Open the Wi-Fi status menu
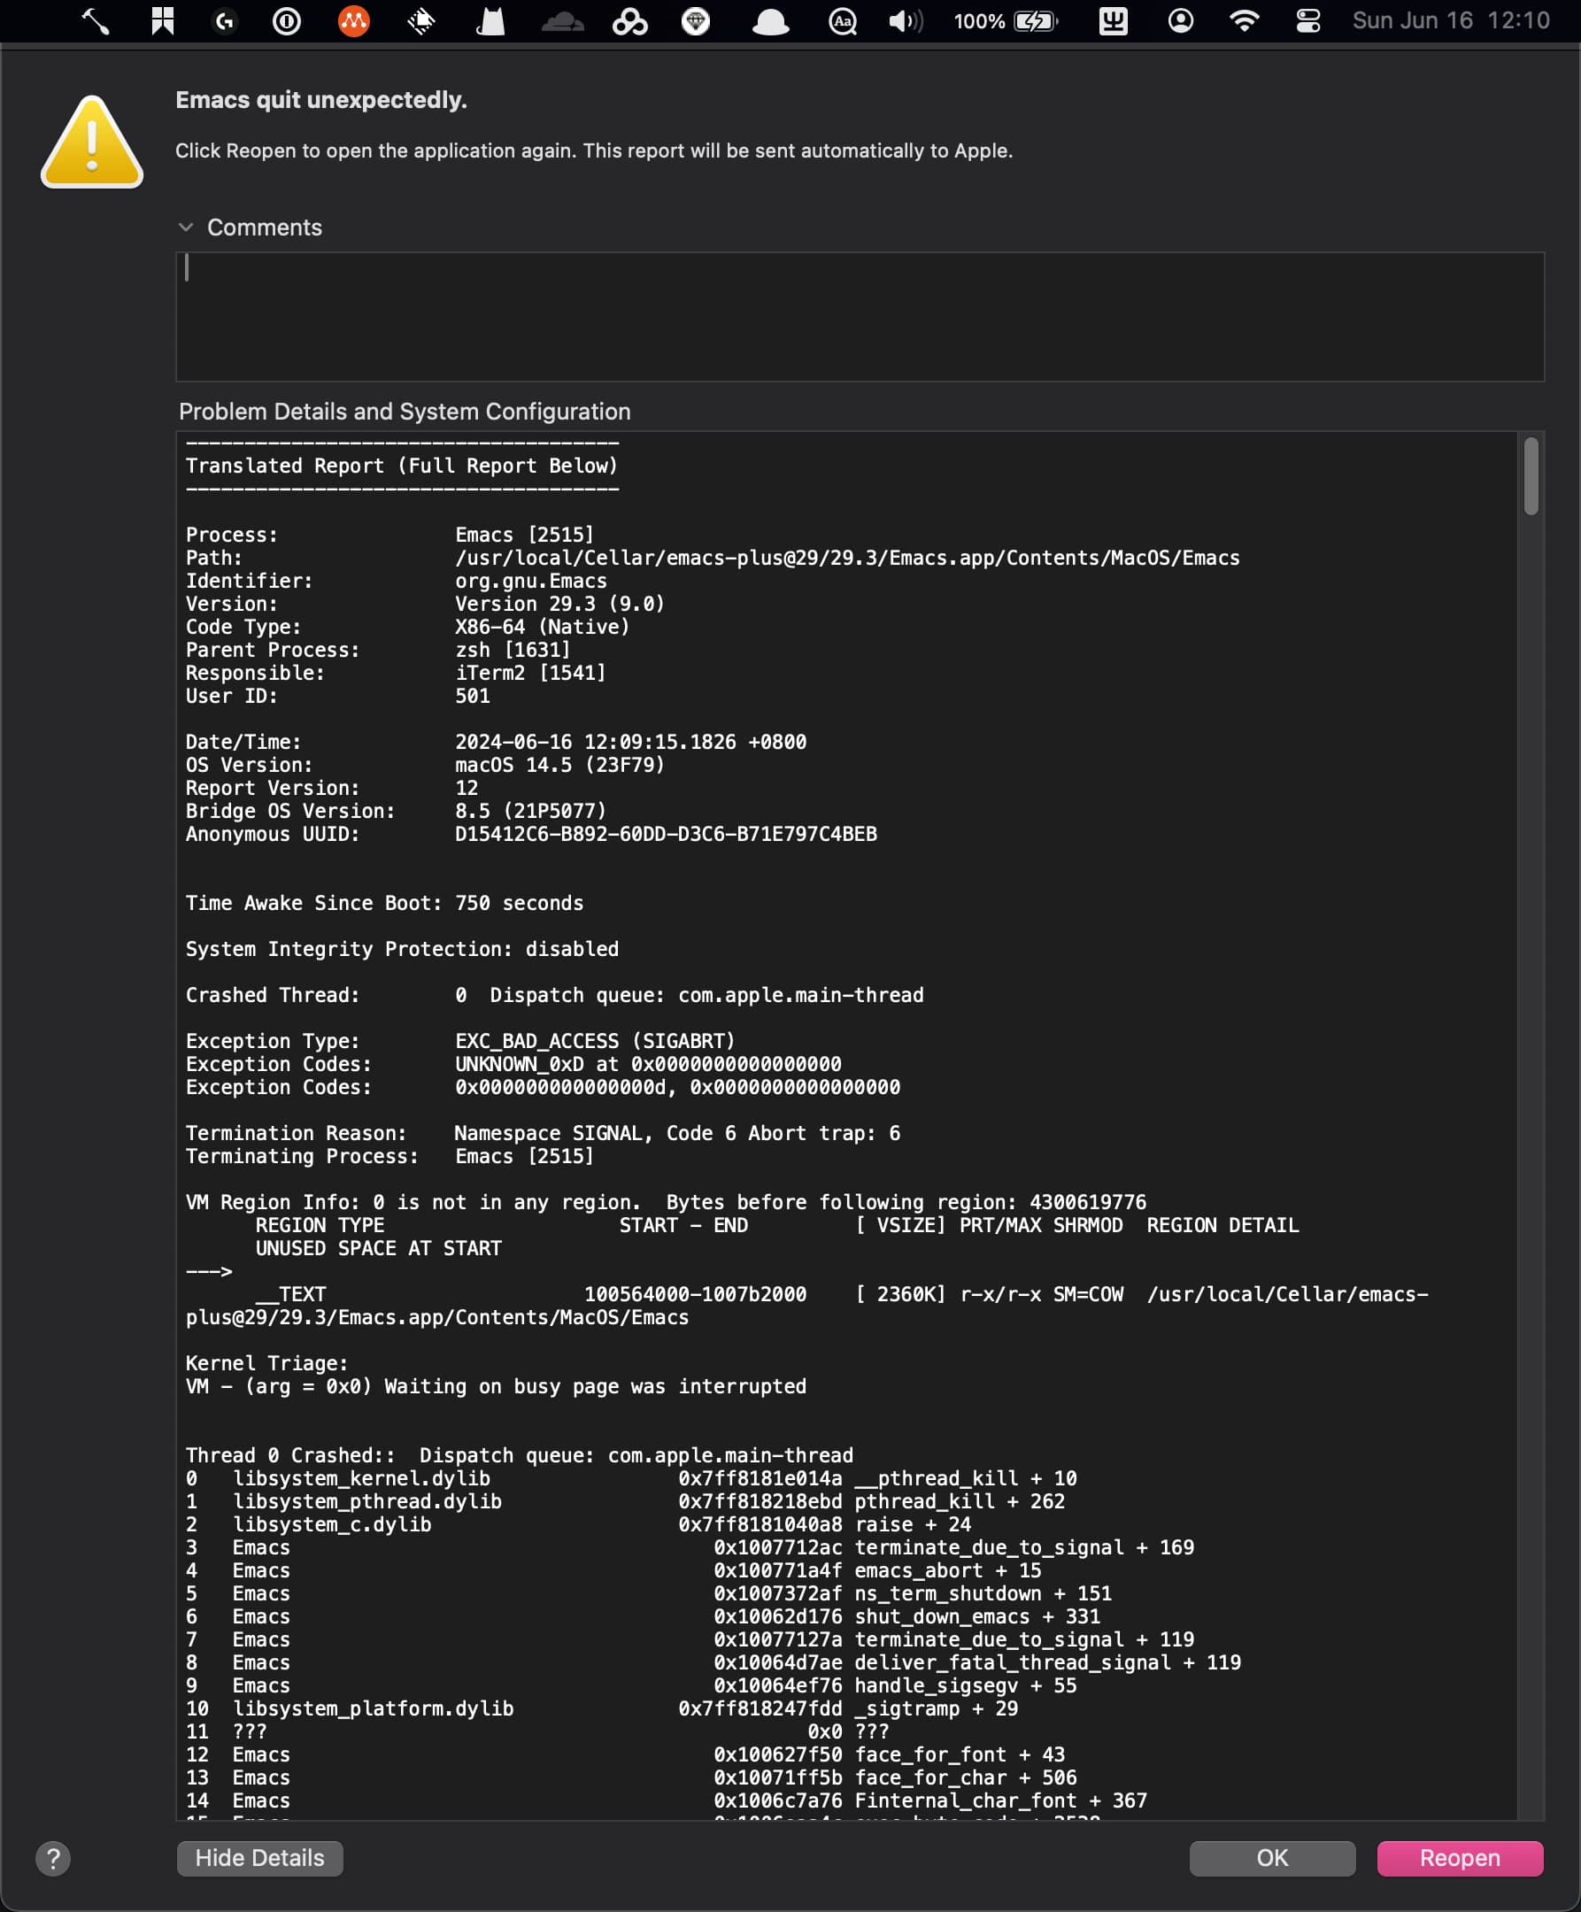The image size is (1581, 1912). tap(1244, 21)
